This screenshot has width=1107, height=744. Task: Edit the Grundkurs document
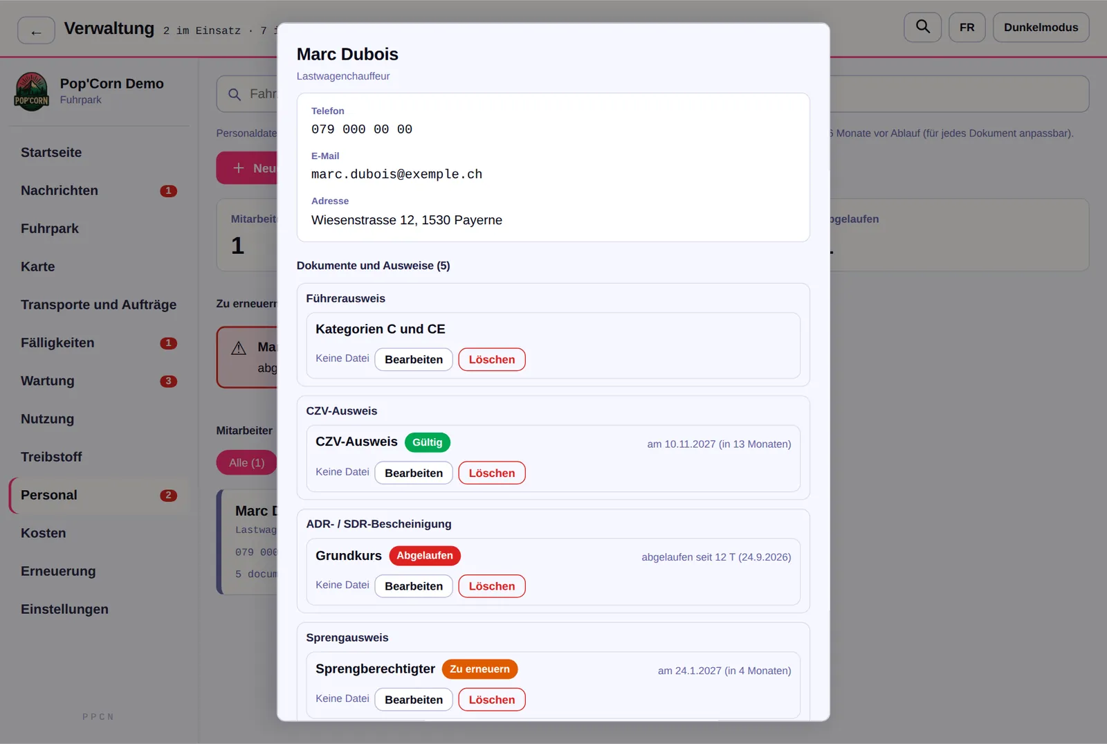[414, 586]
